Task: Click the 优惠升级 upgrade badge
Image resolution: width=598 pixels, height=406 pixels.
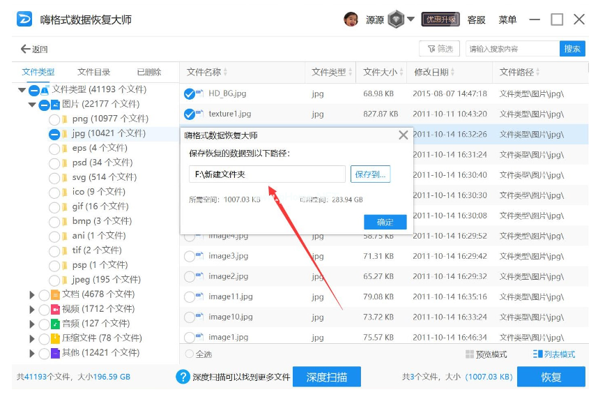Action: 440,20
